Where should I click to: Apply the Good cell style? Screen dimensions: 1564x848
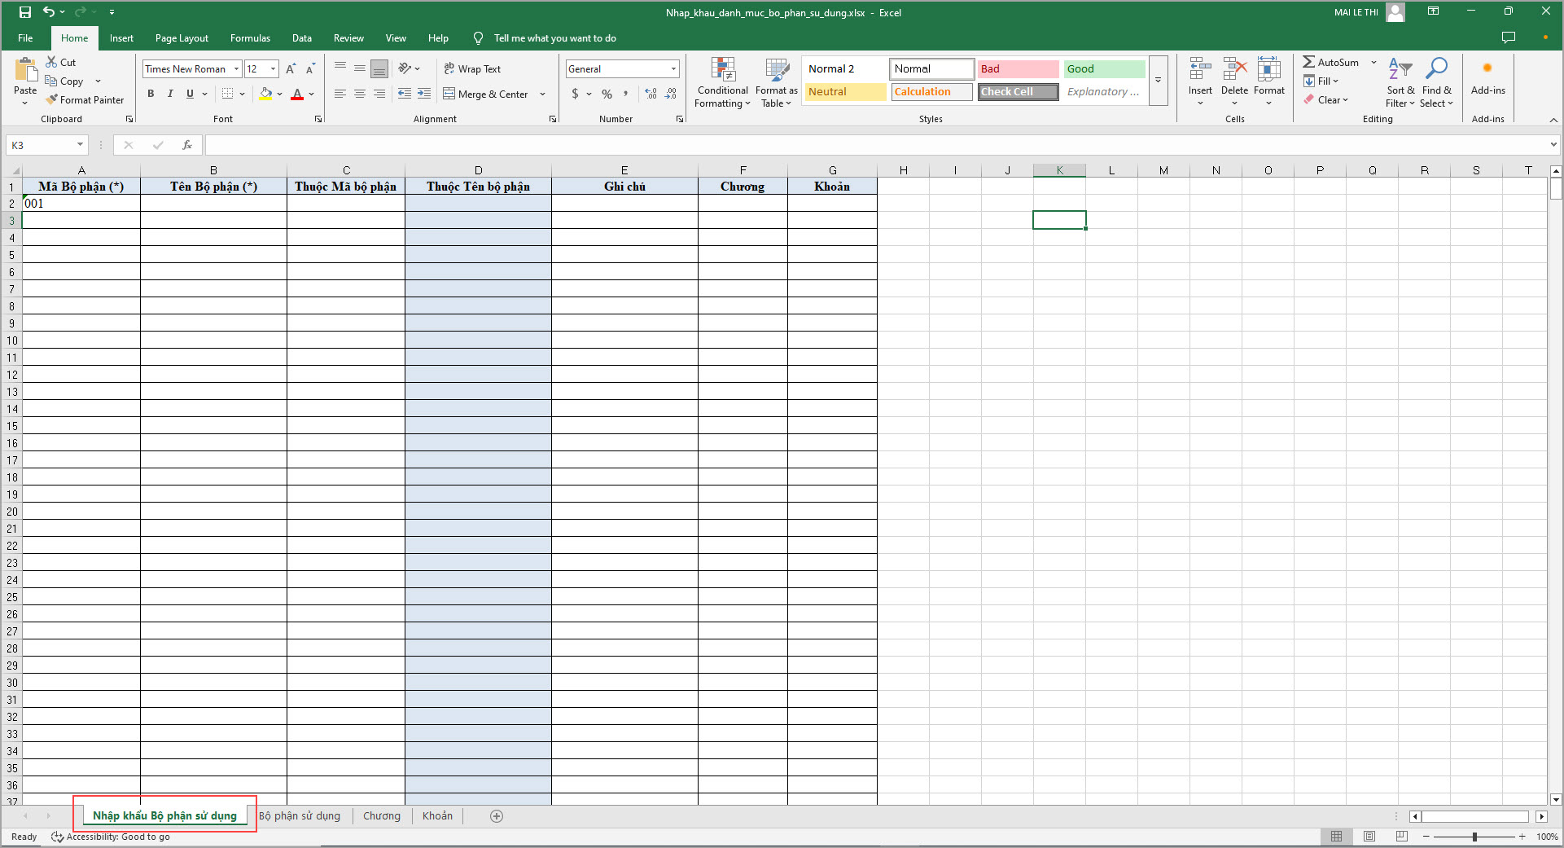click(x=1104, y=69)
